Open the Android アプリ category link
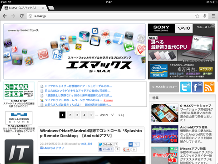Viewport: 218px width, 164px height. tap(54, 148)
